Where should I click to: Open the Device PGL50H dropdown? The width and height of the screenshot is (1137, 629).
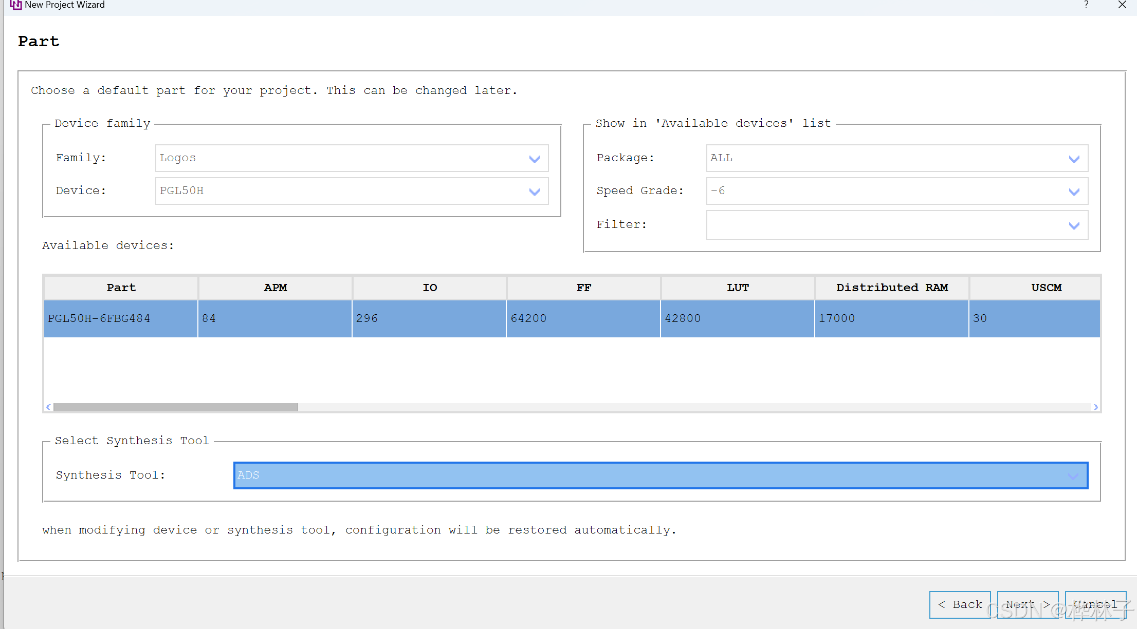point(534,192)
